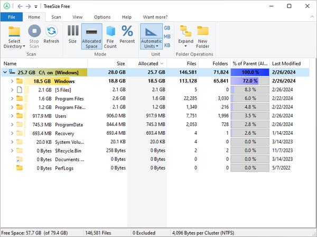Viewport: 317px width, 237px height.
Task: Sort by the Files column header
Action: pos(183,64)
